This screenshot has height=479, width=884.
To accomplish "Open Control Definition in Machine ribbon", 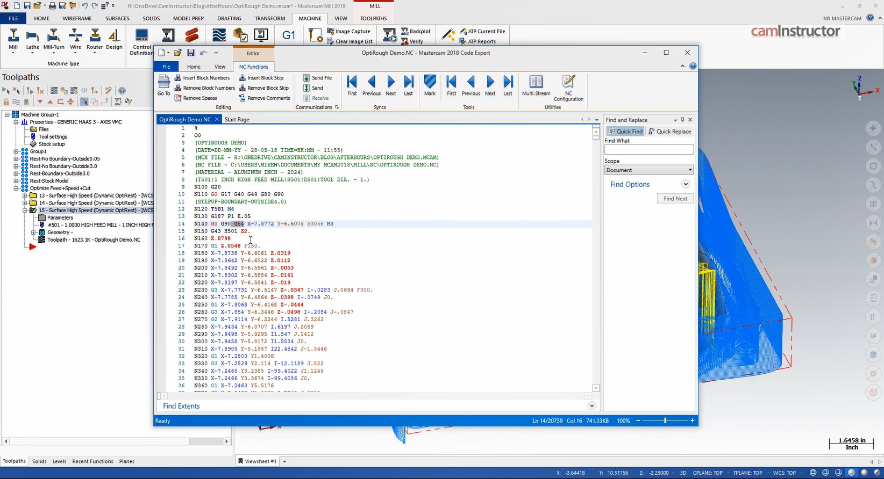I will [142, 42].
